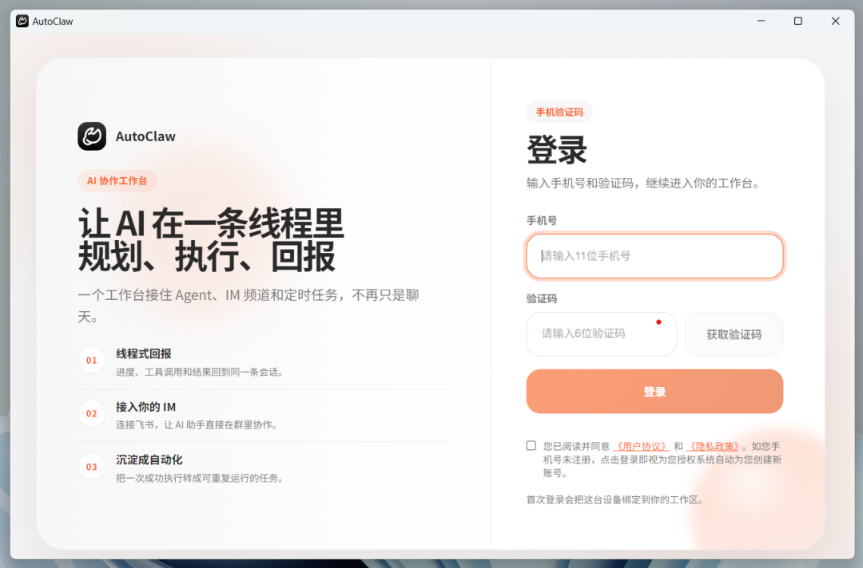Screen dimensions: 863x568
Task: Close the AutoClaw window
Action: coord(836,21)
